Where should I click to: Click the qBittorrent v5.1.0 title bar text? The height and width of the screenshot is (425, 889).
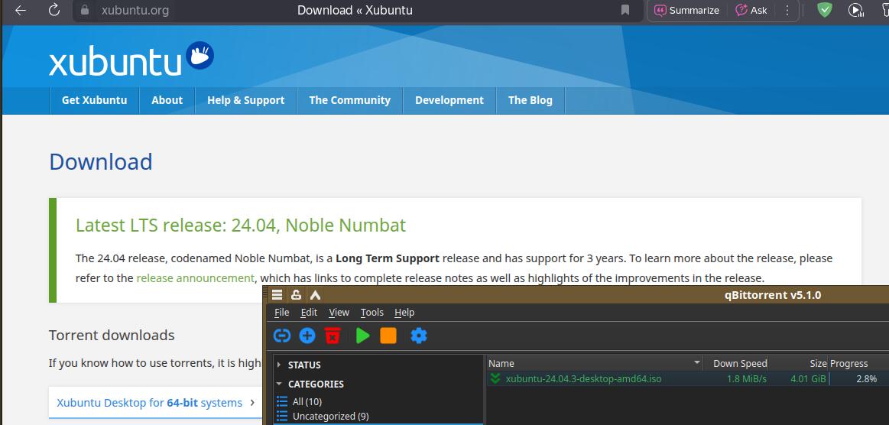(772, 294)
